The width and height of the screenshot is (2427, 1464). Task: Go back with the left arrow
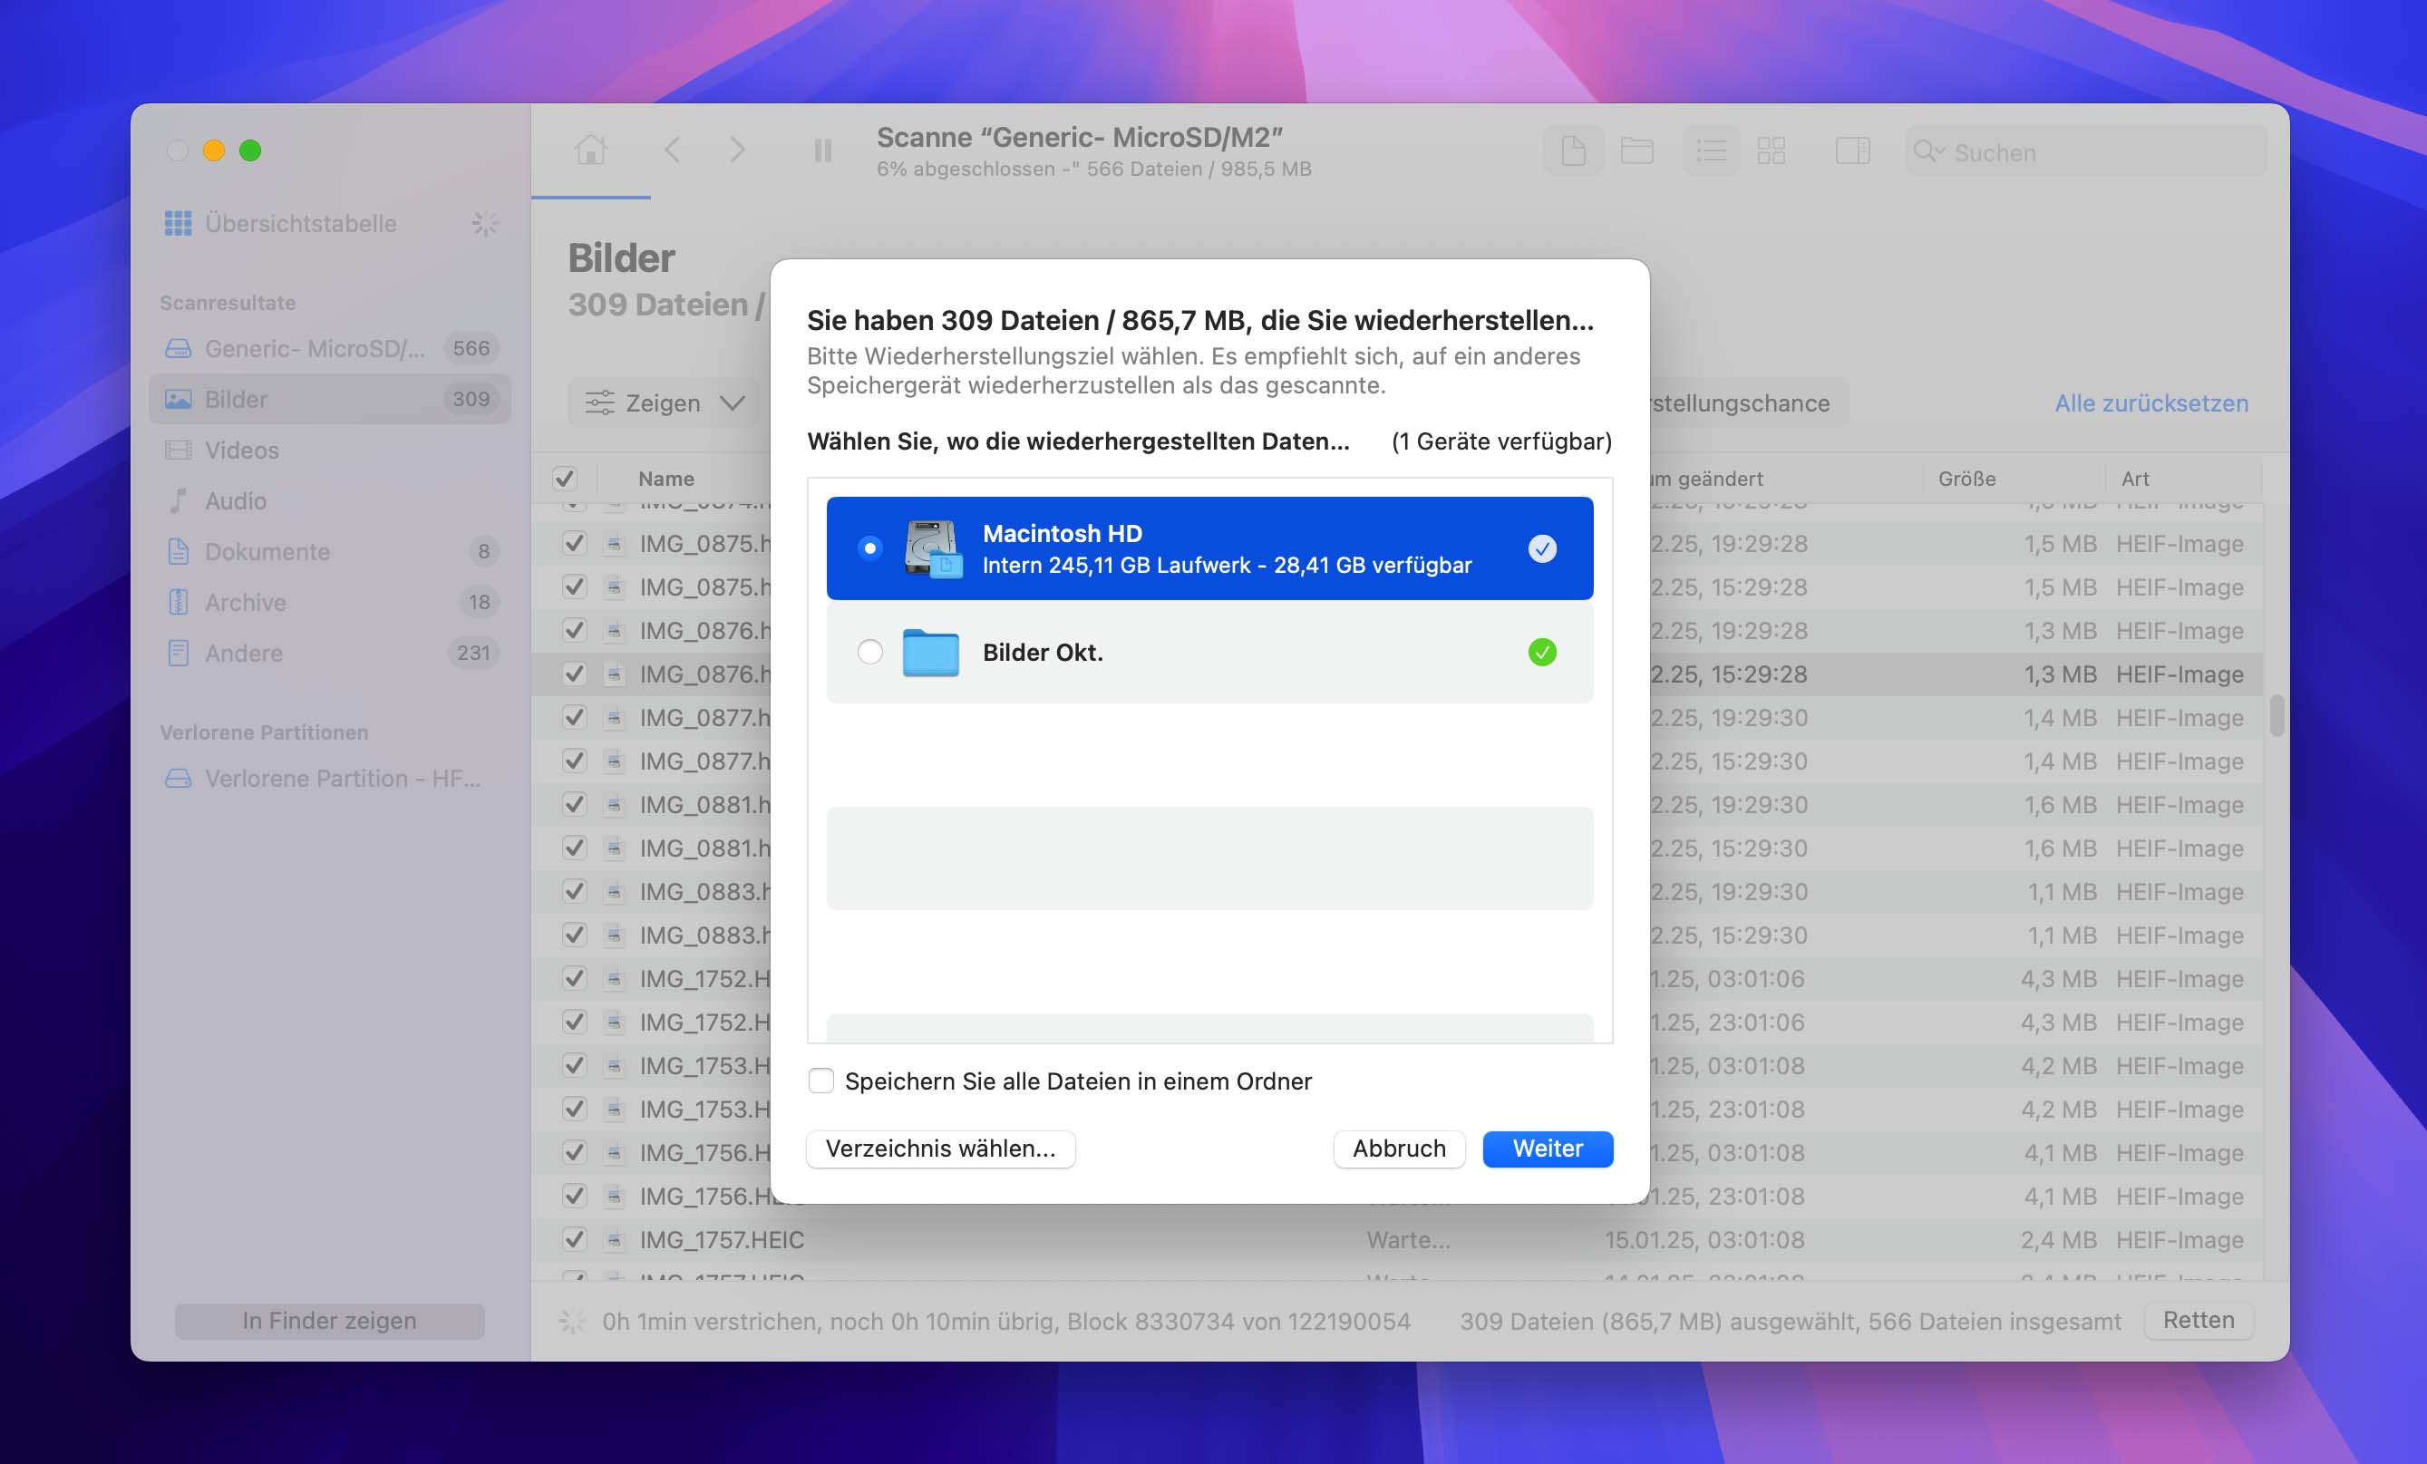(x=673, y=150)
